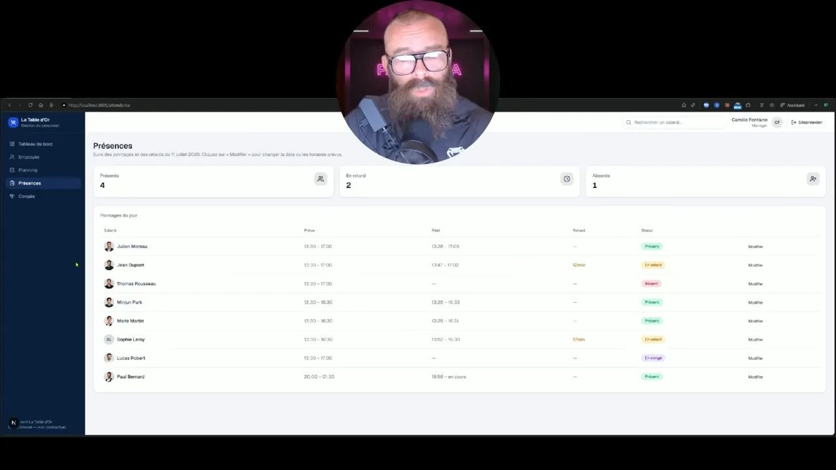Click the En congé status badge

(653, 358)
